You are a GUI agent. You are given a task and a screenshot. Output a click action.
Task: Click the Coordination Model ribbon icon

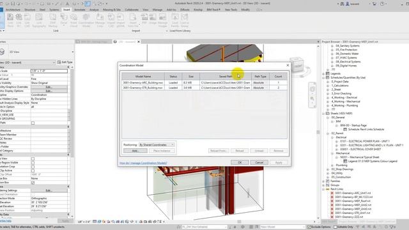86,20
